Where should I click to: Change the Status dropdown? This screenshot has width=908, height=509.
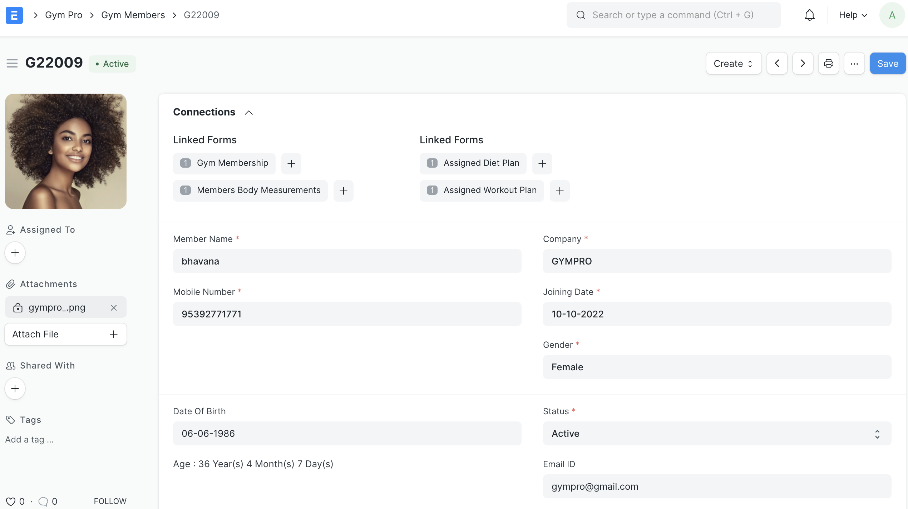tap(717, 434)
